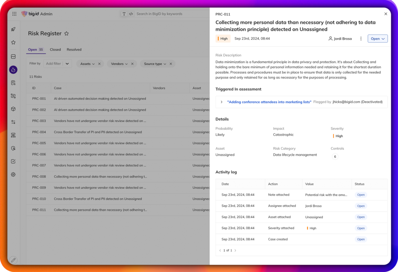Click the pencil edit icon at bottom left
This screenshot has width=398, height=272.
coord(13,260)
